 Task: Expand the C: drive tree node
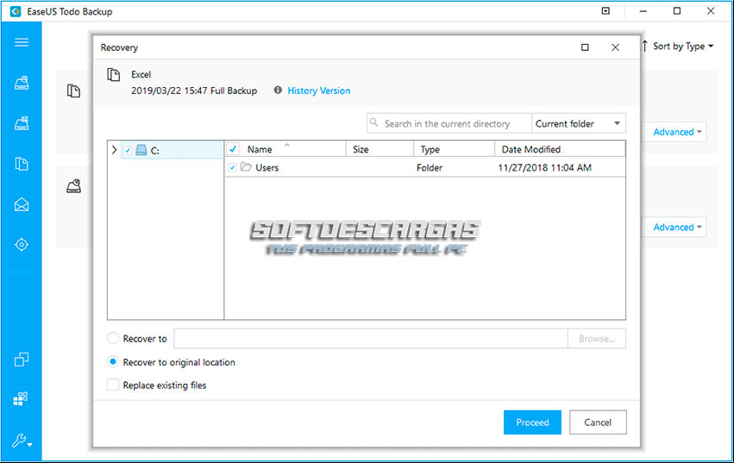(114, 150)
